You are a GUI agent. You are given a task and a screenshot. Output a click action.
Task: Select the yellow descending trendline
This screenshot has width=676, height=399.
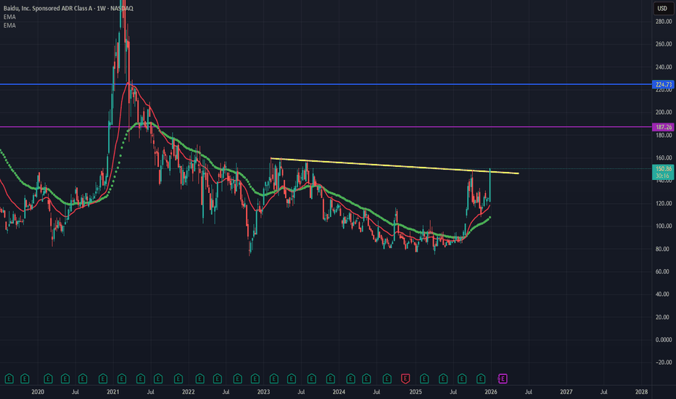click(x=395, y=166)
